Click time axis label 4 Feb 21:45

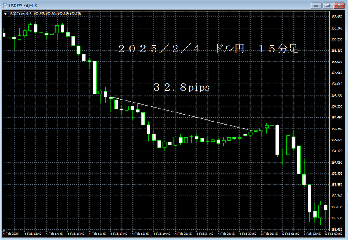coord(205,234)
